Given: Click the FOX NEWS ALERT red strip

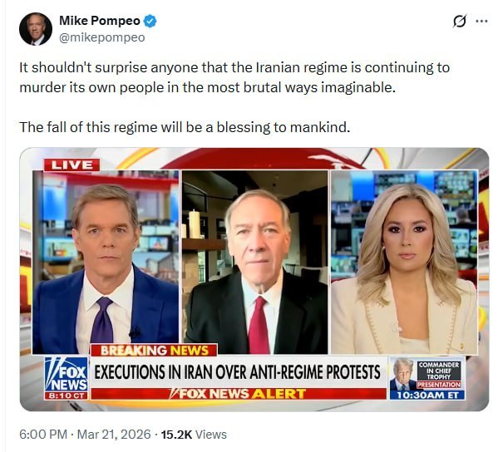Looking at the screenshot, I should click(x=238, y=394).
